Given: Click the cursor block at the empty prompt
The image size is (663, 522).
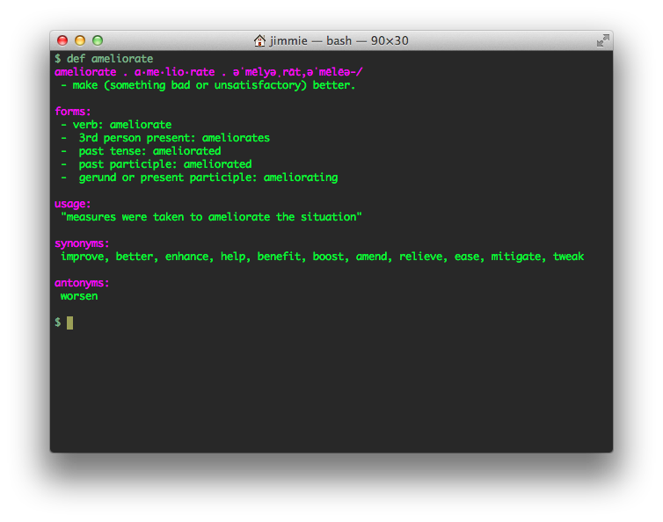Looking at the screenshot, I should [x=69, y=323].
